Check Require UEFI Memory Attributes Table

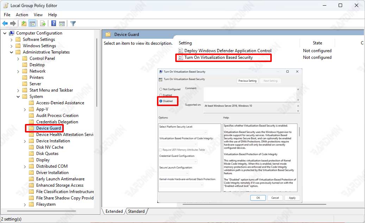[161, 150]
